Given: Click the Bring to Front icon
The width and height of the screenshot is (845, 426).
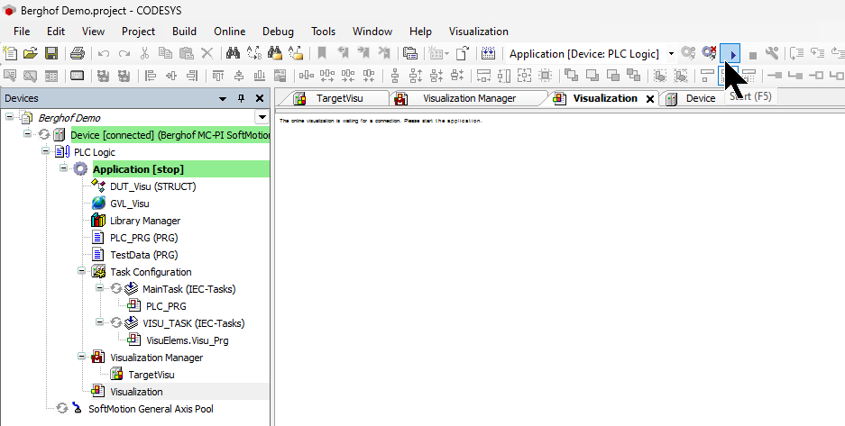Looking at the screenshot, I should click(571, 76).
